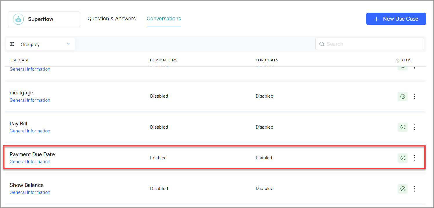Viewport: 434px width, 208px height.
Task: Open the Superflow bot selector
Action: coord(44,19)
